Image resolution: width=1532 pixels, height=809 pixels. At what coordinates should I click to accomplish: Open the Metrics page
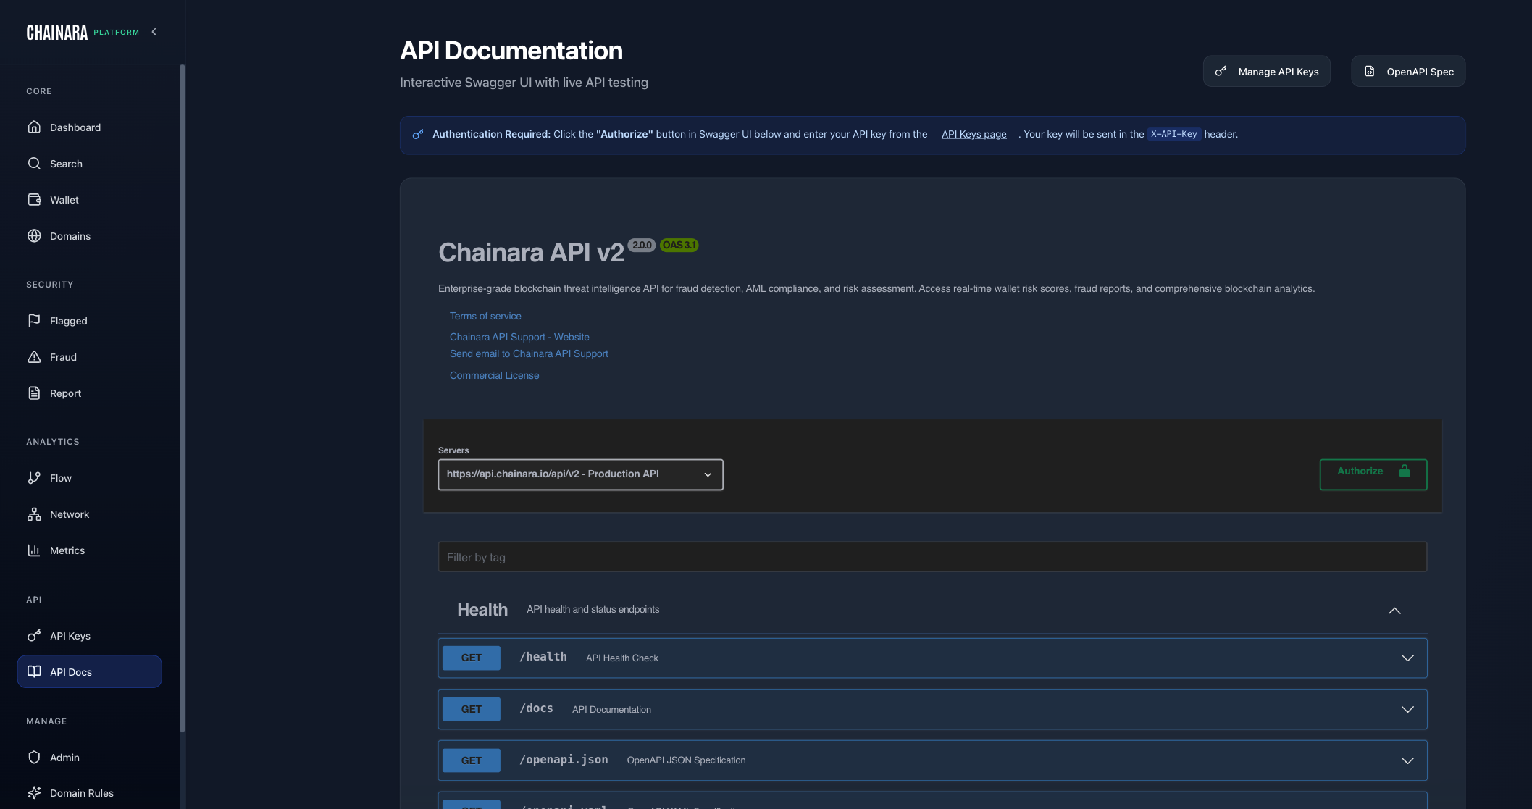[x=89, y=550]
